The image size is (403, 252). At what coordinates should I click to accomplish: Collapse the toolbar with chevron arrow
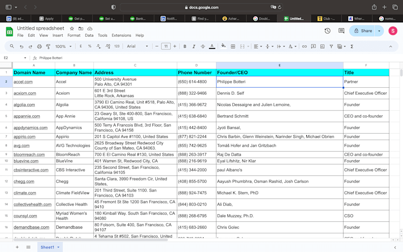pos(390,46)
